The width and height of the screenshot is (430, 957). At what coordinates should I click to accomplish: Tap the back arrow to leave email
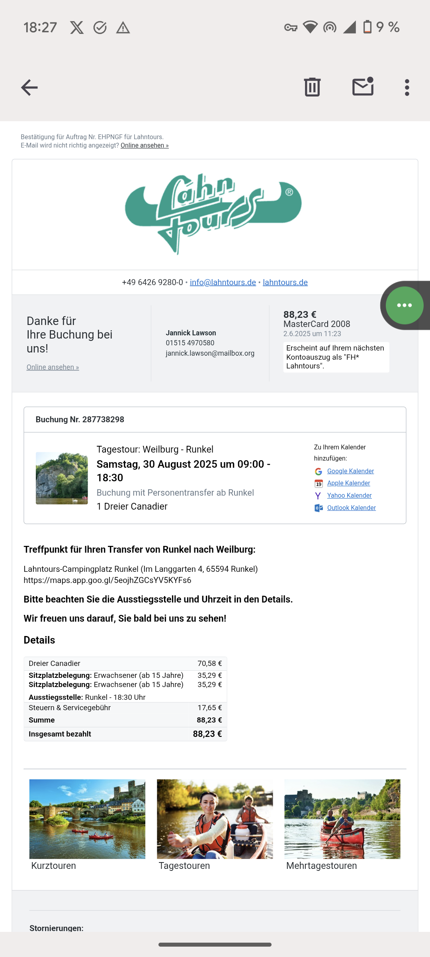(x=29, y=87)
